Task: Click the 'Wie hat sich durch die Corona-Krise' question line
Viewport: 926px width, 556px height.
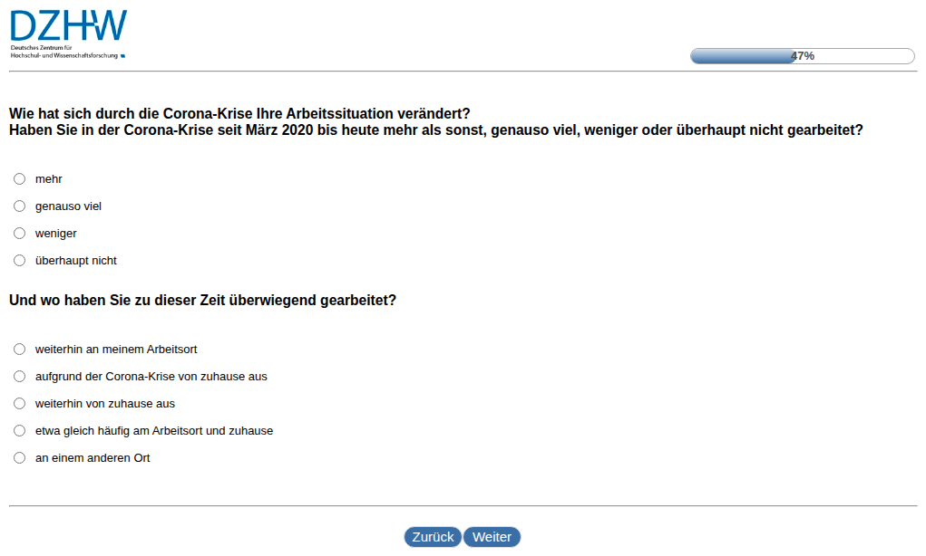Action: [239, 113]
